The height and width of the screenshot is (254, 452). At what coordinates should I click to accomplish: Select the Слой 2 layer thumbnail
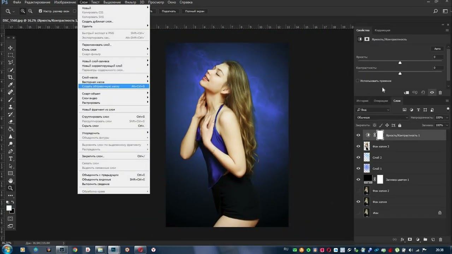coord(367,157)
